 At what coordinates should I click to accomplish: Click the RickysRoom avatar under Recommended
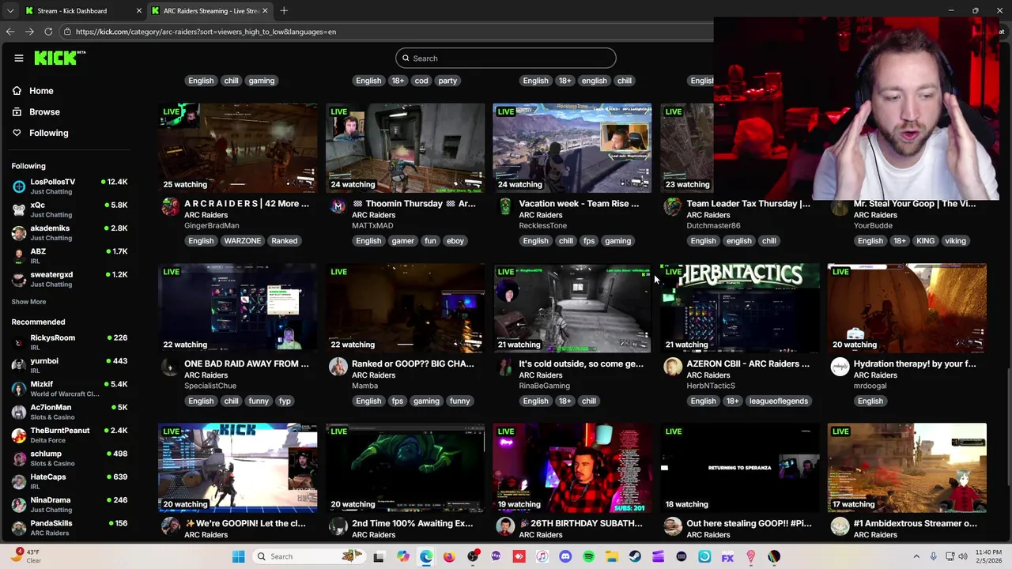pyautogui.click(x=19, y=342)
